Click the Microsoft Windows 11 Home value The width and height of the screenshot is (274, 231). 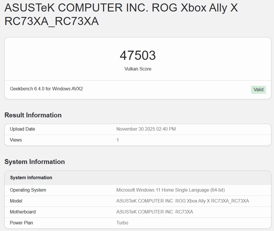[x=170, y=190]
